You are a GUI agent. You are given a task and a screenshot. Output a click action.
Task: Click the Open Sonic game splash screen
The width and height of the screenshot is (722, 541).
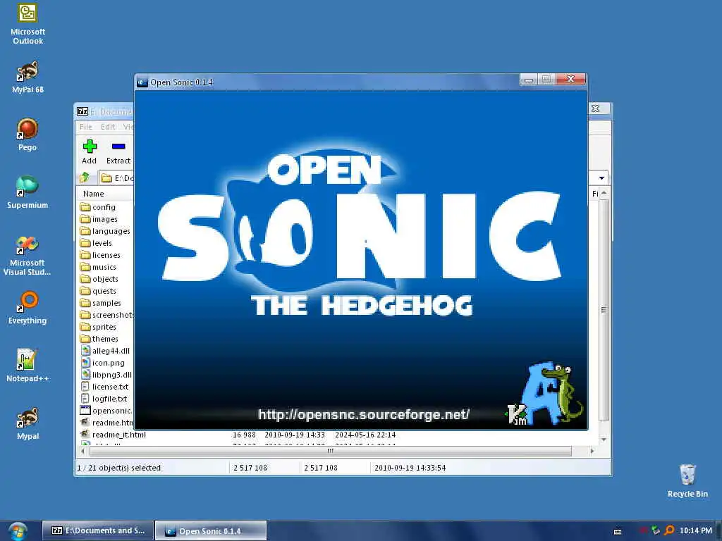361,260
